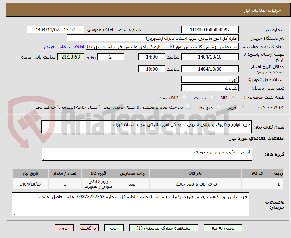The height and width of the screenshot is (238, 291).
Task: Click the goods group cell لوازم خانگی، صوتی و تصویری in table
Action: click(98, 184)
